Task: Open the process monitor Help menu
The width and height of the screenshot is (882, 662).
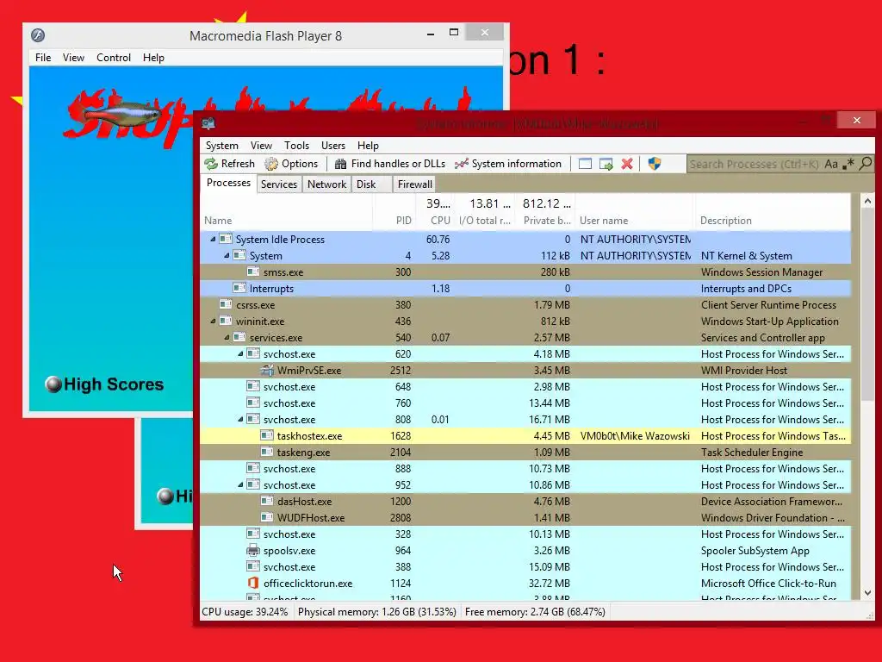Action: pos(368,145)
